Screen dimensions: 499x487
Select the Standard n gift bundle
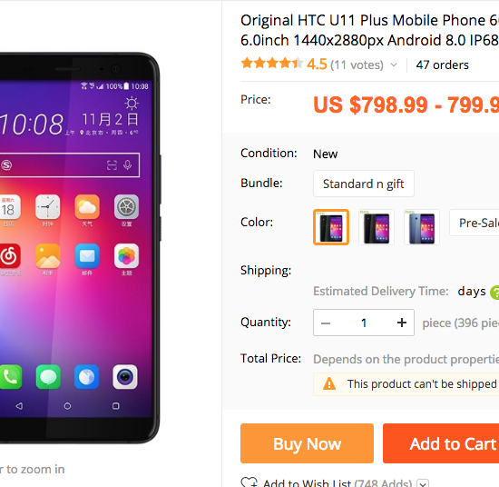[x=364, y=184]
